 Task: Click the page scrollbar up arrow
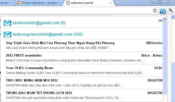[173, 17]
